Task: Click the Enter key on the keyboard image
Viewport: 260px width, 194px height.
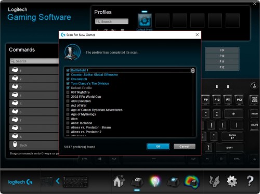Action: 232,136
